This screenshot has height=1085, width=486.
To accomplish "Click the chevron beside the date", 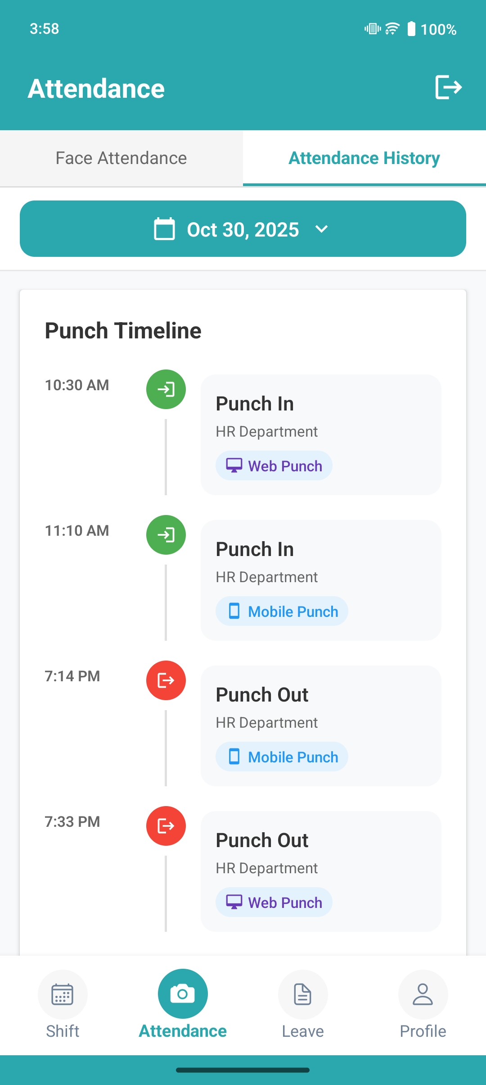I will click(322, 229).
